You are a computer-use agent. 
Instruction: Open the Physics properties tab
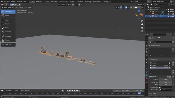point(147,69)
